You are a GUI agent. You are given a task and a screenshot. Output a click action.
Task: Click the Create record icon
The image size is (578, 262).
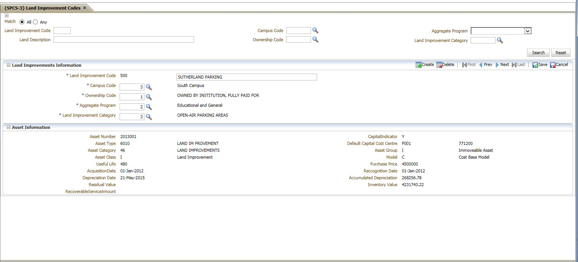click(418, 65)
